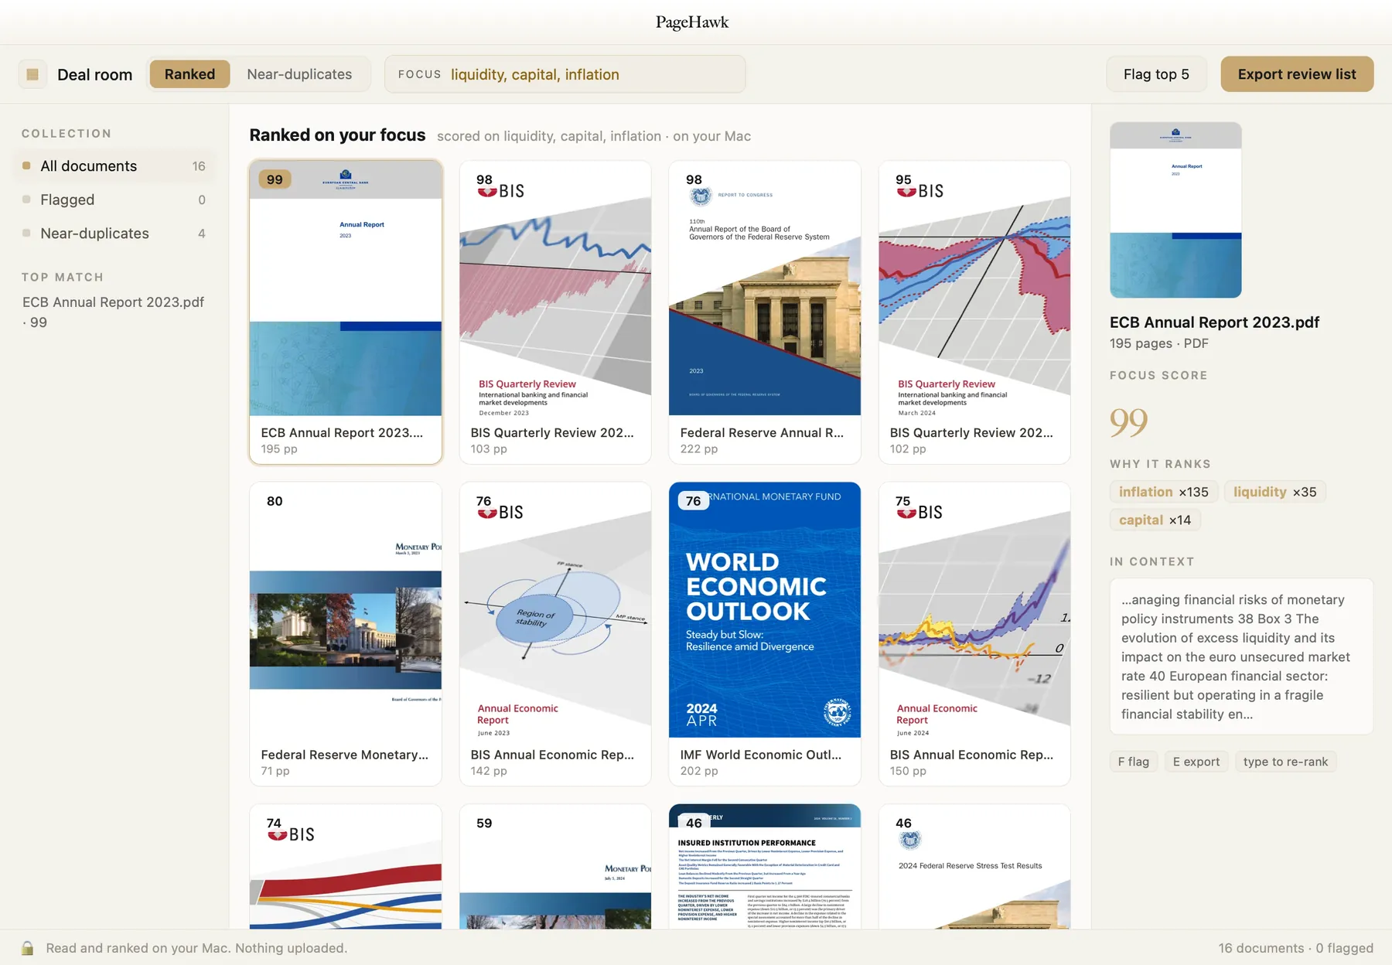Click the IMF seal on World Economic Outlook
This screenshot has height=965, width=1392.
(837, 711)
